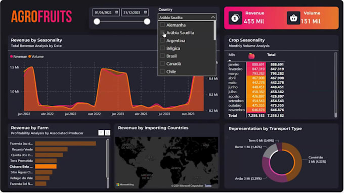
Task: Click the jan 2023 axis label on chart
Action: (117, 114)
